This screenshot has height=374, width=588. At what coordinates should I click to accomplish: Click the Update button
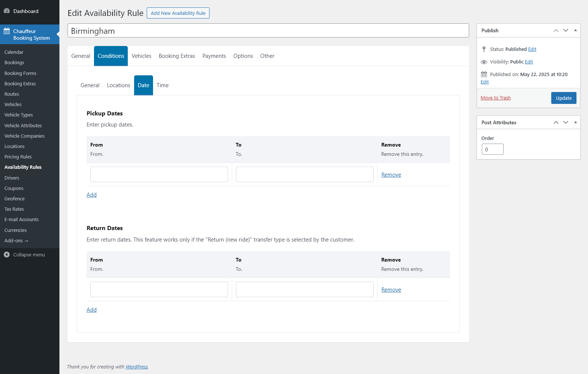[563, 98]
